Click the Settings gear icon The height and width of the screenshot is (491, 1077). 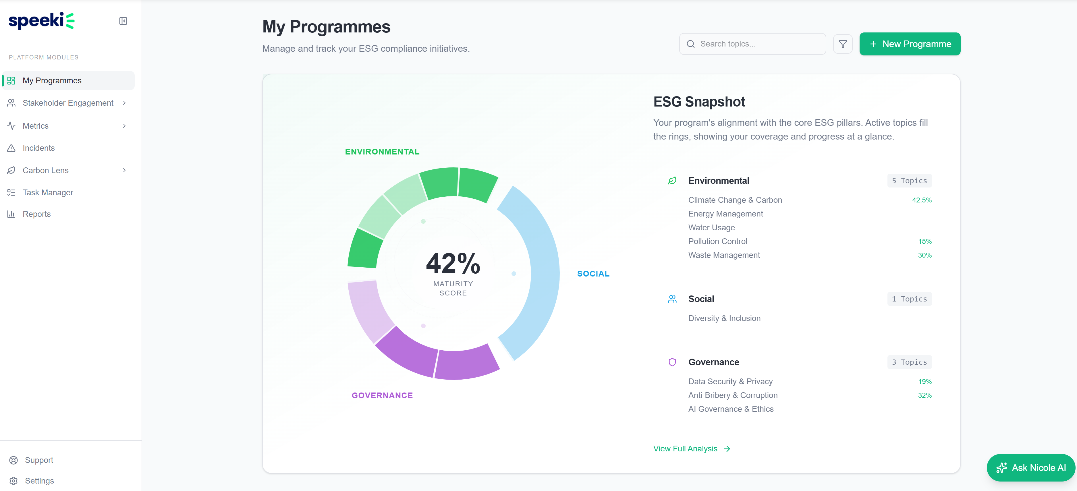click(x=13, y=481)
